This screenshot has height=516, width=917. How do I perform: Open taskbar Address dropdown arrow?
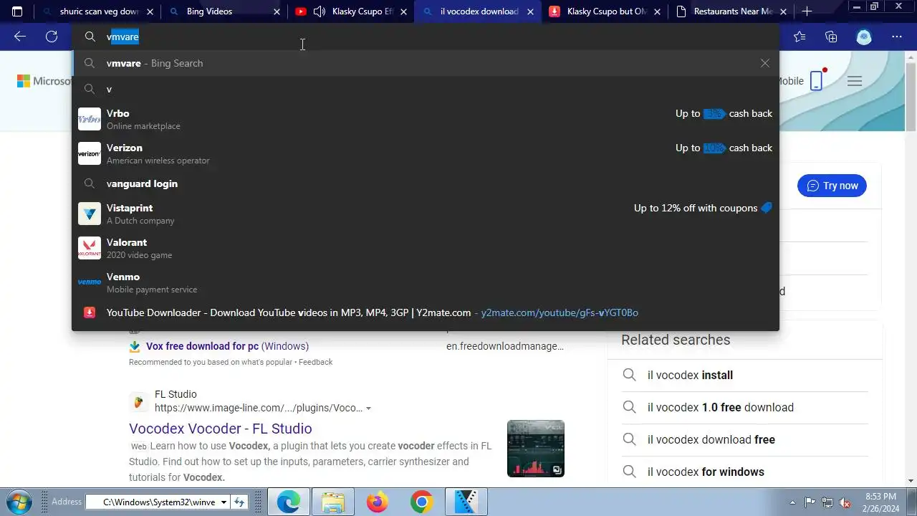(x=224, y=502)
